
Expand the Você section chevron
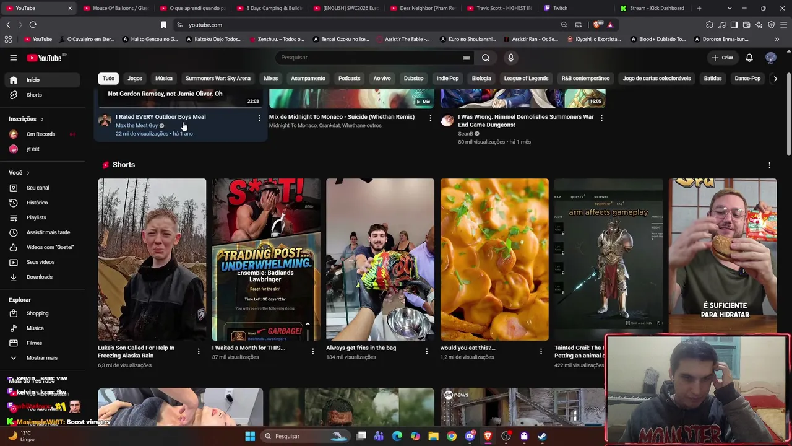[x=28, y=173]
